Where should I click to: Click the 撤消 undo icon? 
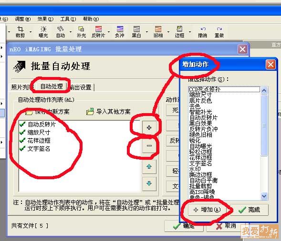(202, 32)
